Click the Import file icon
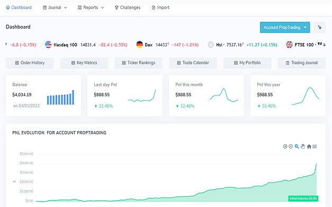The width and height of the screenshot is (332, 207). [154, 7]
